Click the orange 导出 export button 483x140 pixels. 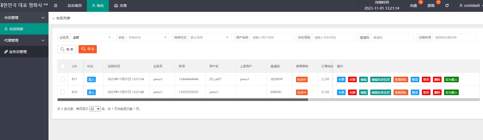[x=88, y=49]
